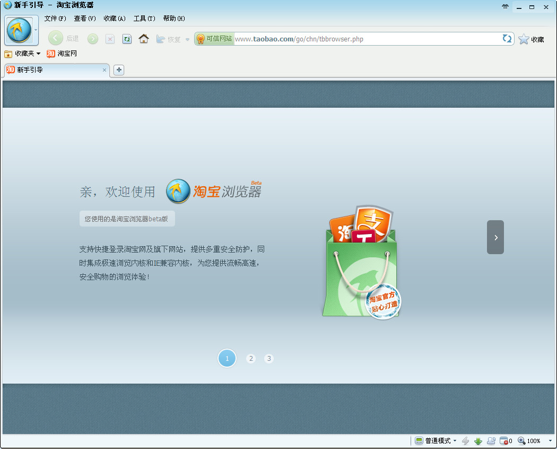Click the 可信网站 trusted site badge
The image size is (557, 451).
click(215, 39)
